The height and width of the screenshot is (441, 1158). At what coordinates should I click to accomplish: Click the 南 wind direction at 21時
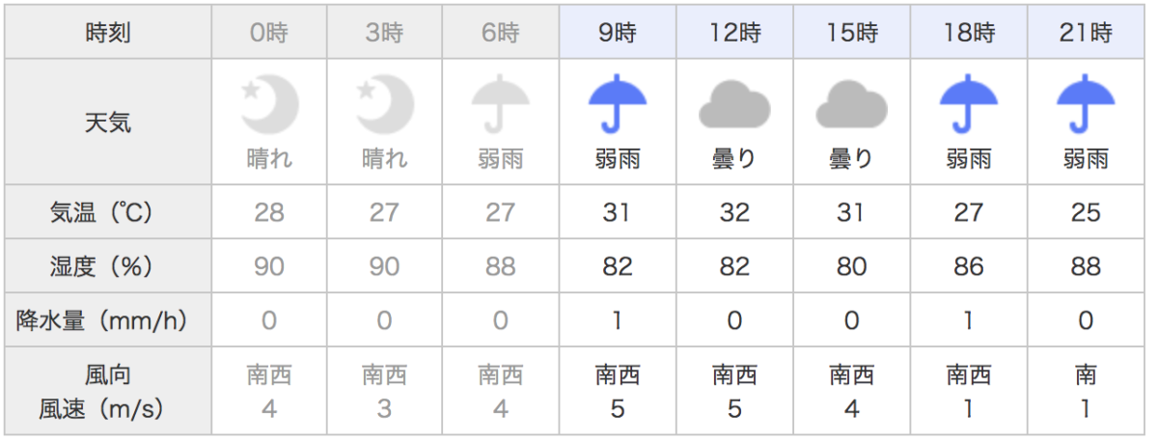1086,373
